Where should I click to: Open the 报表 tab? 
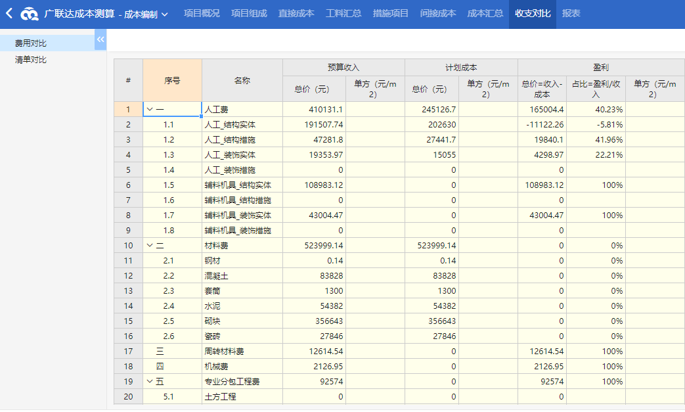click(x=571, y=14)
